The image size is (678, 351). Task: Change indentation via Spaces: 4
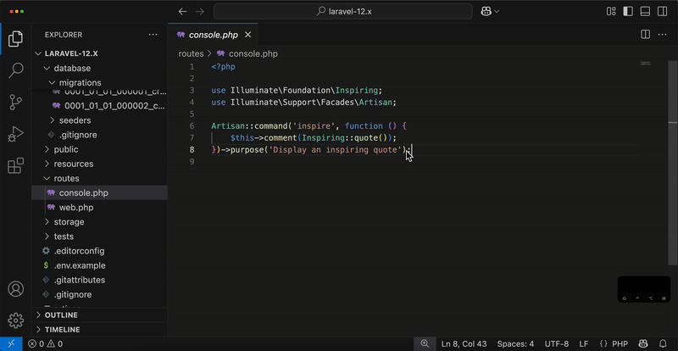coord(515,344)
